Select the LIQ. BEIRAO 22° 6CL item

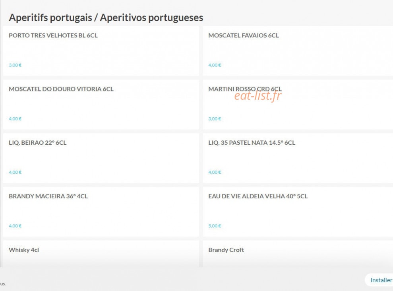101,158
